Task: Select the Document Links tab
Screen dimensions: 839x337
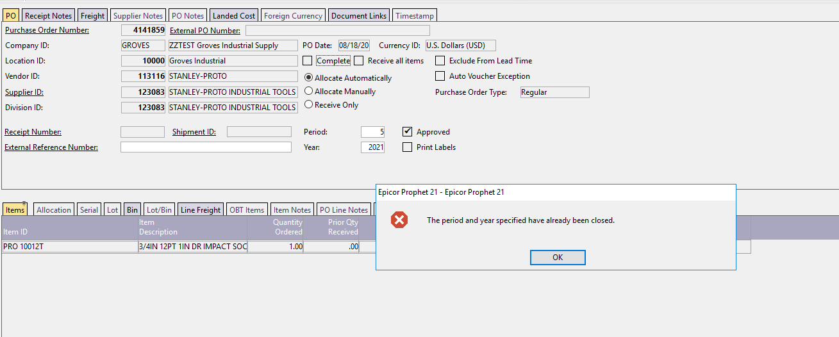Action: [x=358, y=15]
